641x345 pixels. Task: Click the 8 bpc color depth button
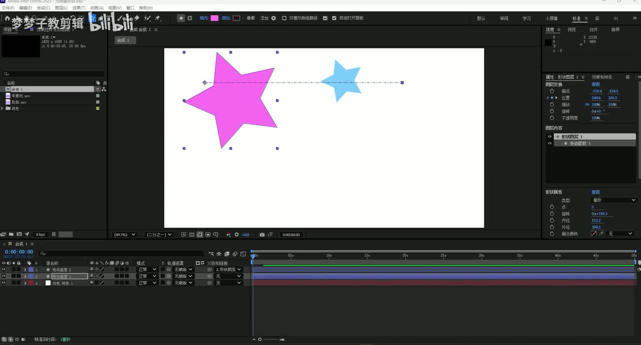point(40,234)
